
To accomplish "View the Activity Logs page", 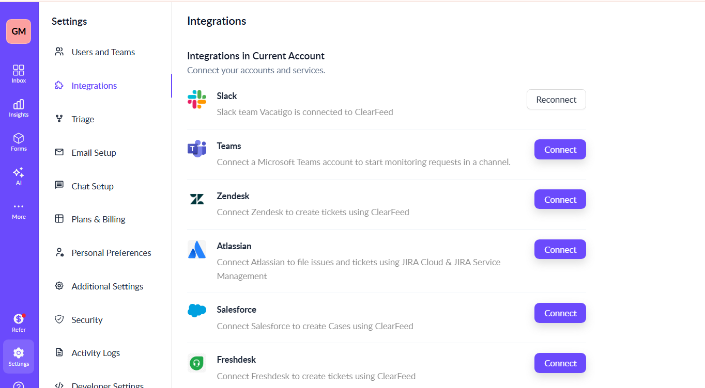I will click(x=96, y=353).
